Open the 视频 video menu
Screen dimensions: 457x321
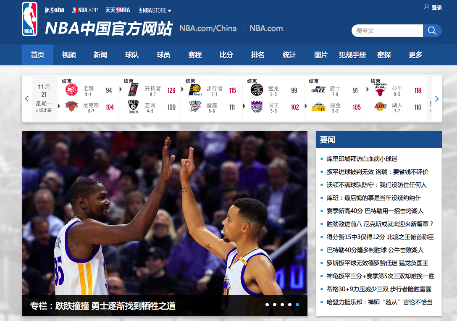pos(69,55)
